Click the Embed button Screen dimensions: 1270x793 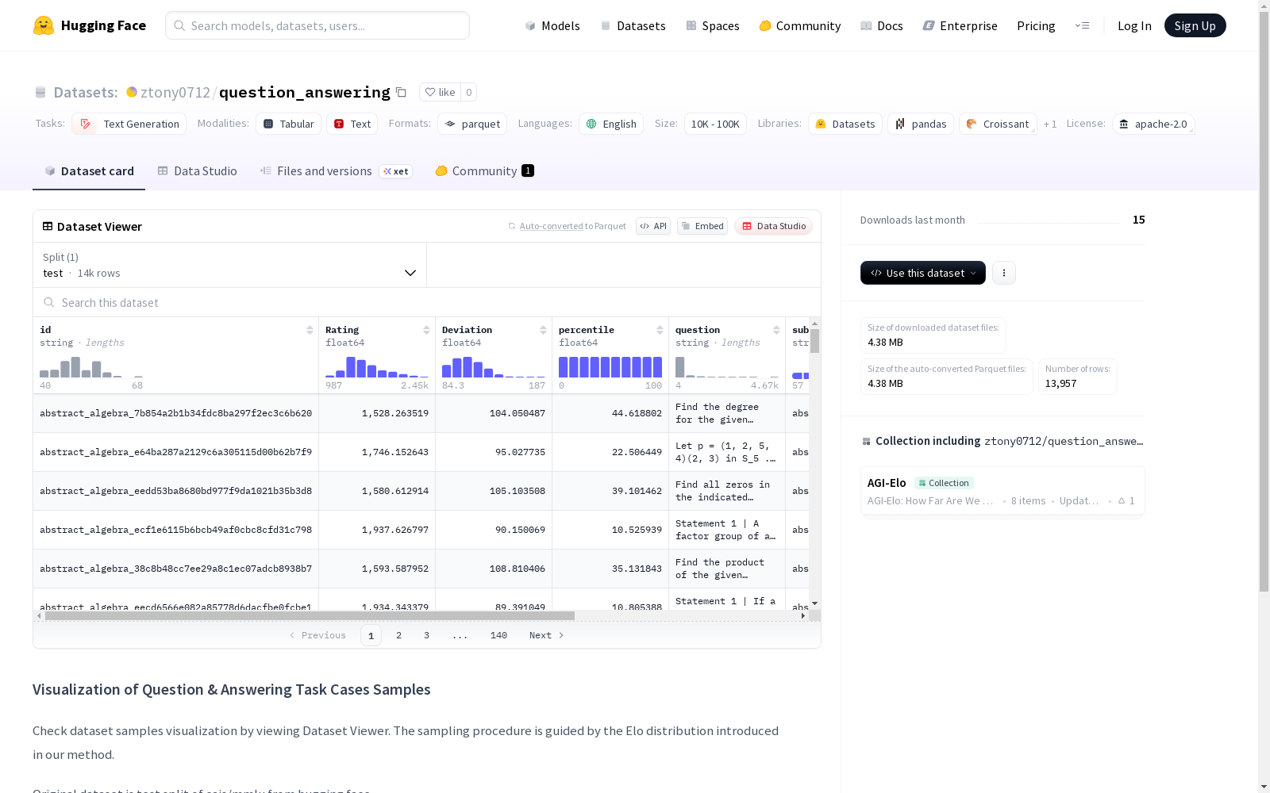click(x=702, y=226)
